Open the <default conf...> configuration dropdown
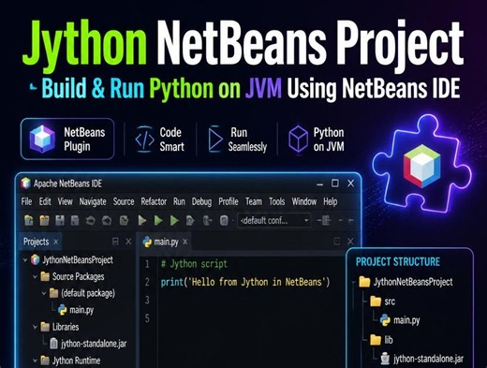The width and height of the screenshot is (487, 368). tap(274, 221)
